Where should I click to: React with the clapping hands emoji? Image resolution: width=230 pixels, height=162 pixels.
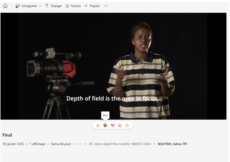point(127,125)
